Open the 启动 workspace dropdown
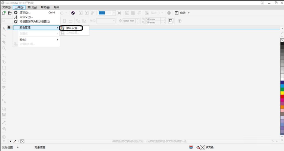 (x=189, y=13)
